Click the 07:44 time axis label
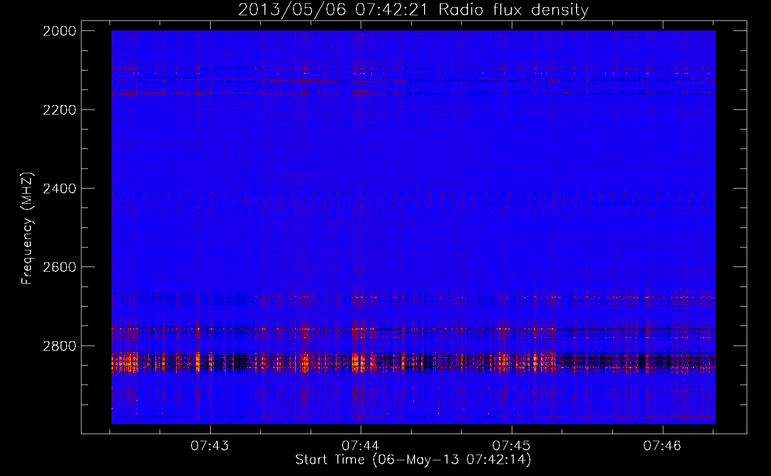 click(361, 446)
